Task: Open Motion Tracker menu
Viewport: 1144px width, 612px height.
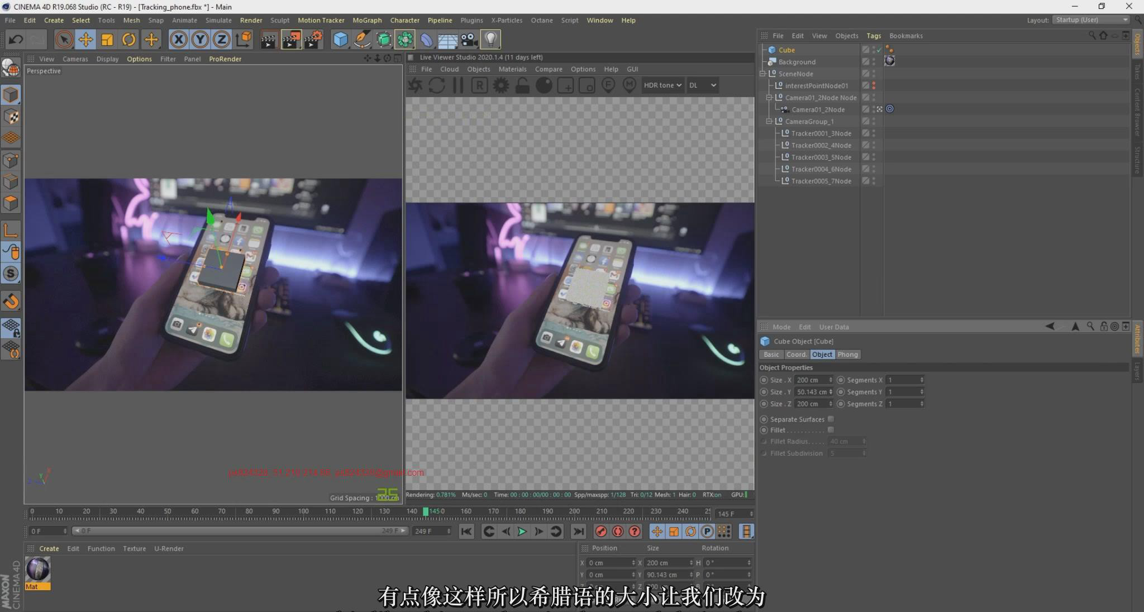Action: [321, 20]
